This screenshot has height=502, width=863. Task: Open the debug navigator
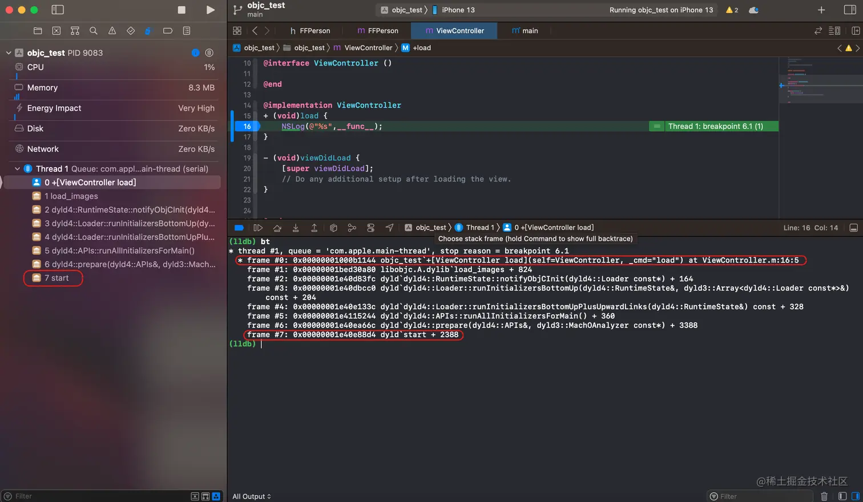(x=148, y=31)
